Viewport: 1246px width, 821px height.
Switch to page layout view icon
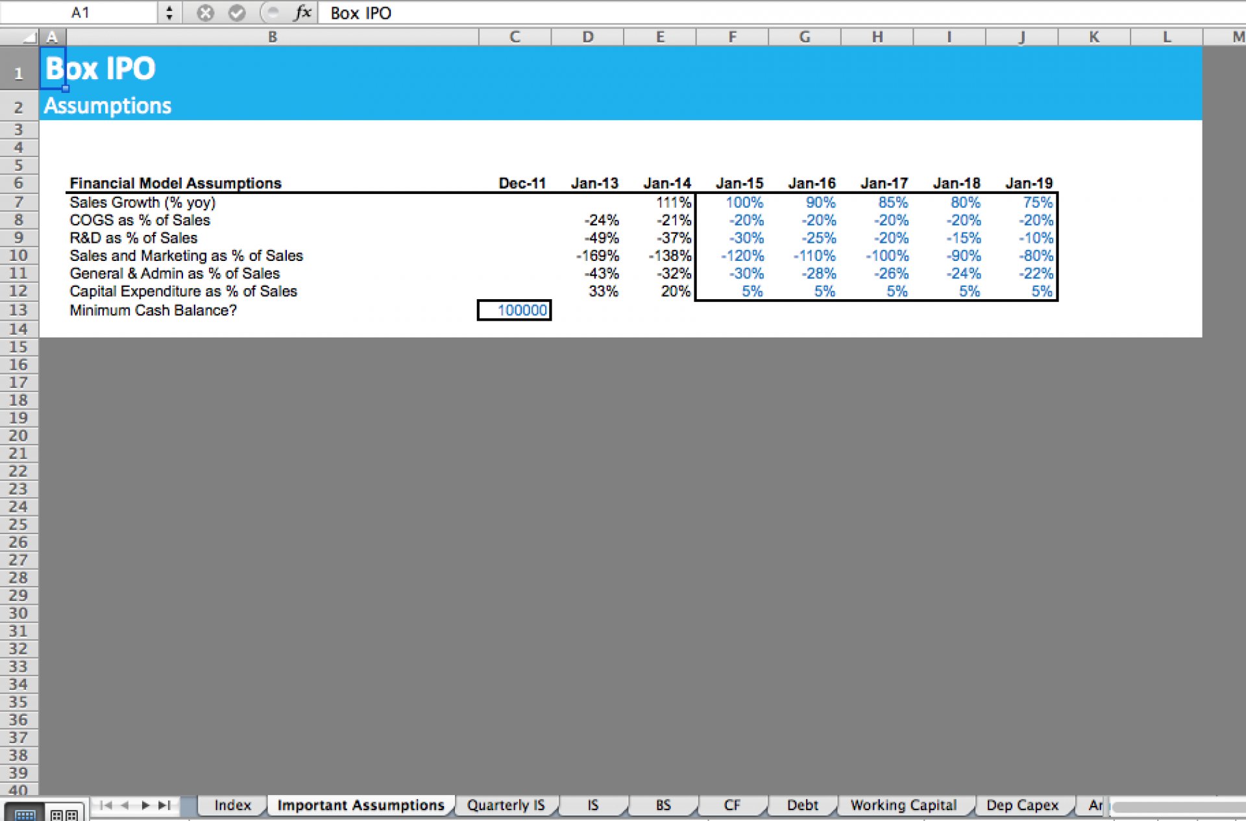click(x=64, y=814)
